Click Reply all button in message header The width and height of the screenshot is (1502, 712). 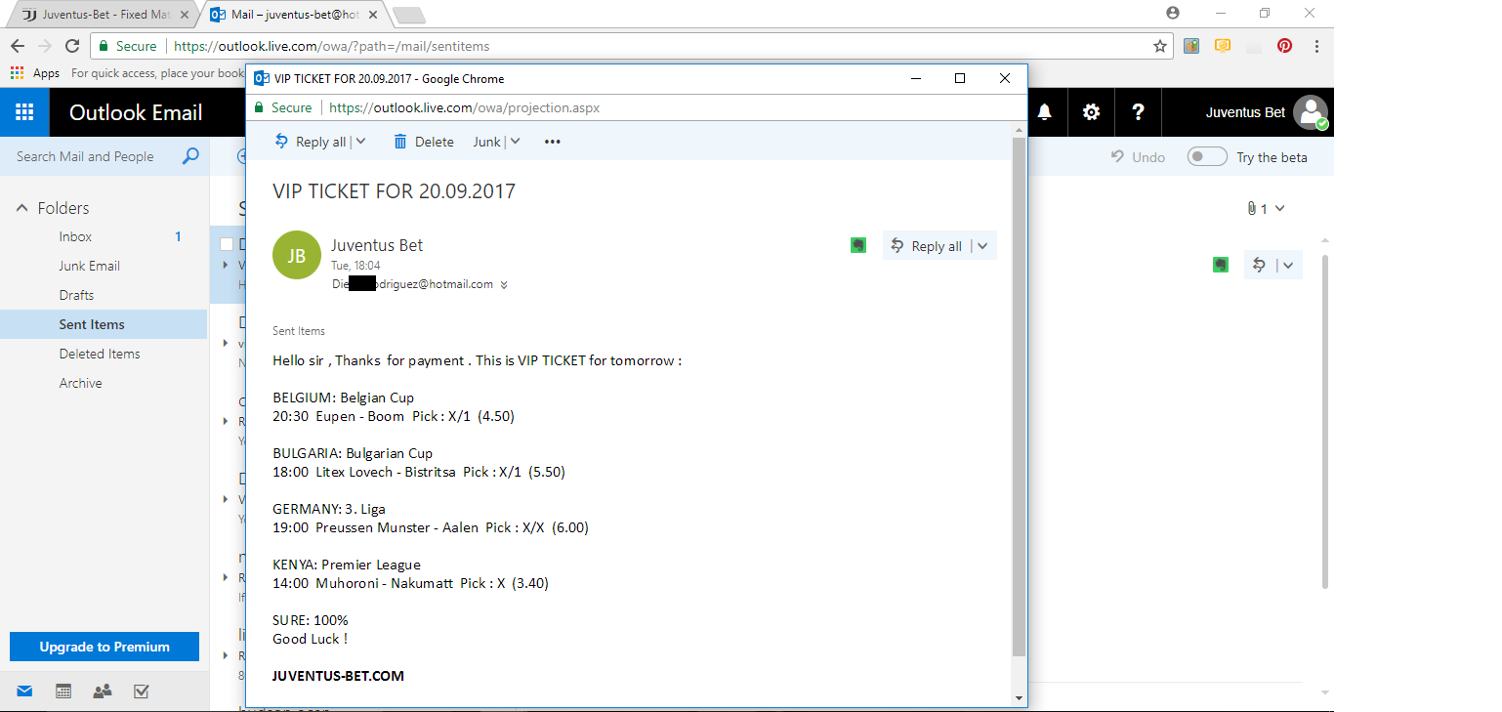click(927, 246)
